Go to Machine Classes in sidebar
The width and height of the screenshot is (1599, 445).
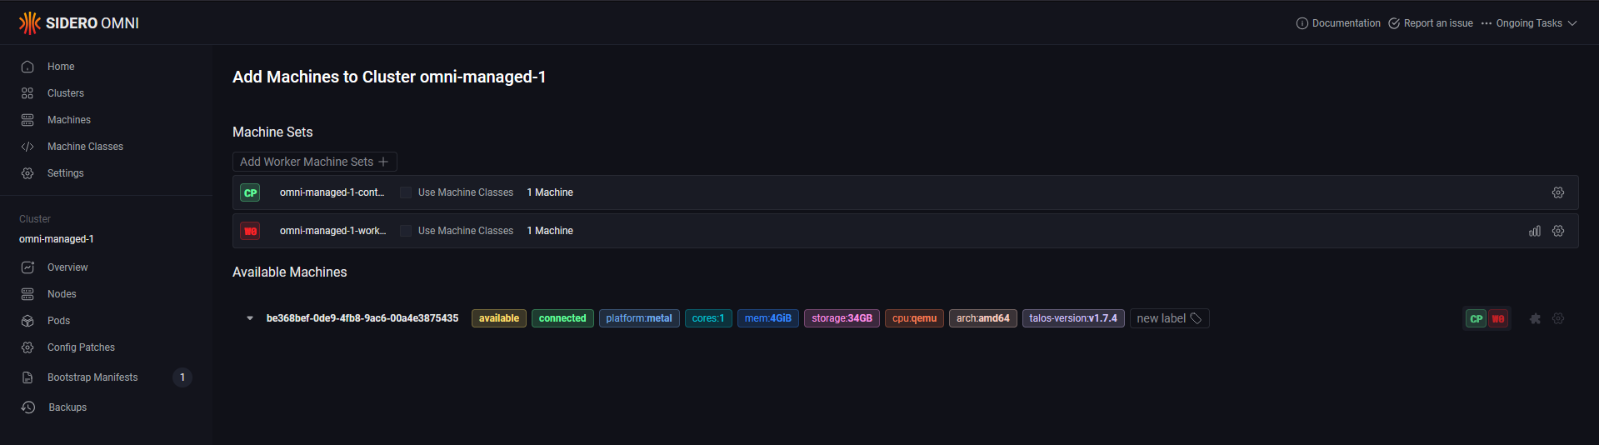point(85,147)
